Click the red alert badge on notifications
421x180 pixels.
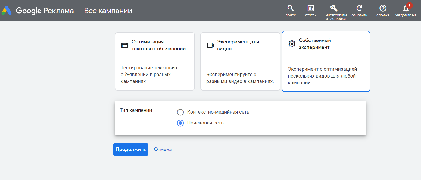pos(409,5)
